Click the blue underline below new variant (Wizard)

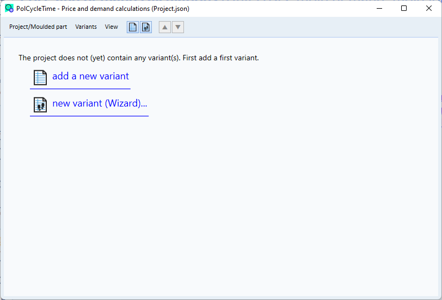click(89, 116)
